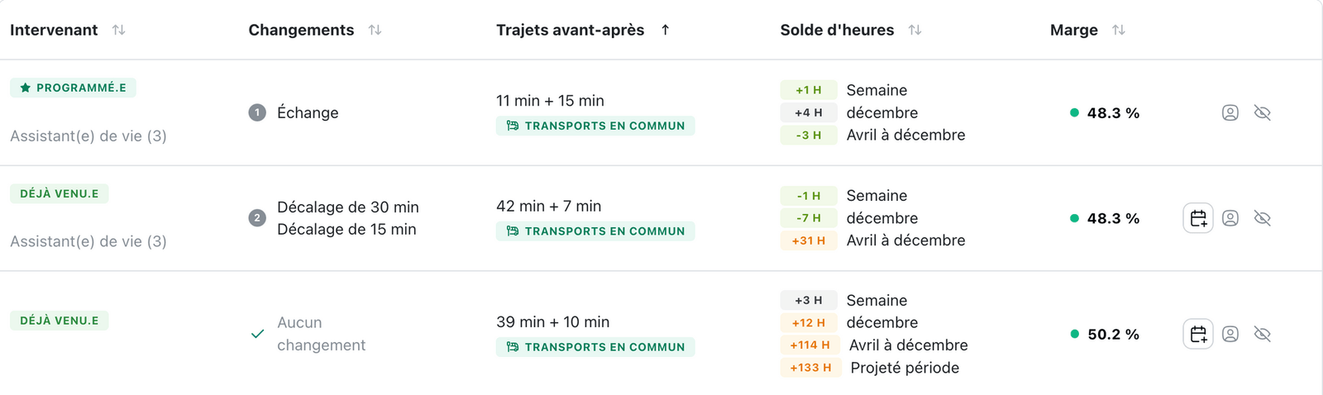Click the Programmé.e star badge
This screenshot has height=395, width=1323.
pos(73,88)
